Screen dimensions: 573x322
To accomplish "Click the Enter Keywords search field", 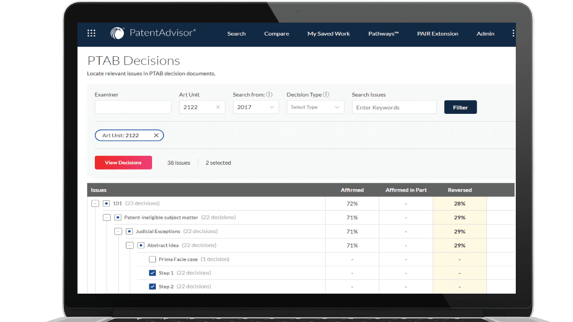I will (394, 107).
